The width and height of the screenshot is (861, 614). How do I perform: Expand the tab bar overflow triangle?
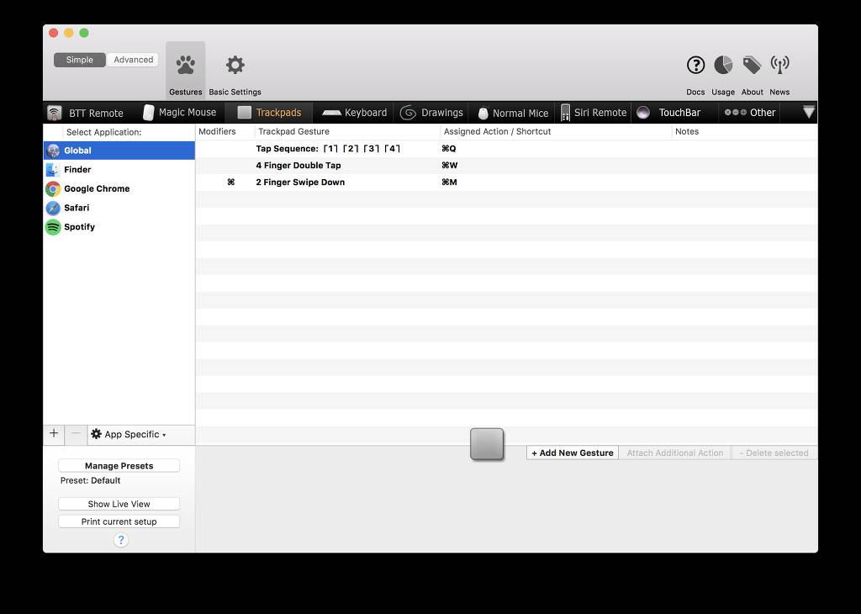[809, 112]
